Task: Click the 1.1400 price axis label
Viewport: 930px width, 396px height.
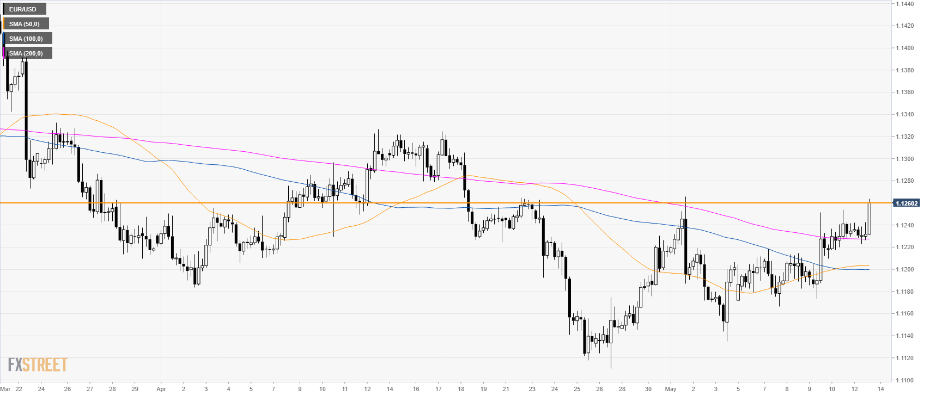Action: [x=905, y=48]
